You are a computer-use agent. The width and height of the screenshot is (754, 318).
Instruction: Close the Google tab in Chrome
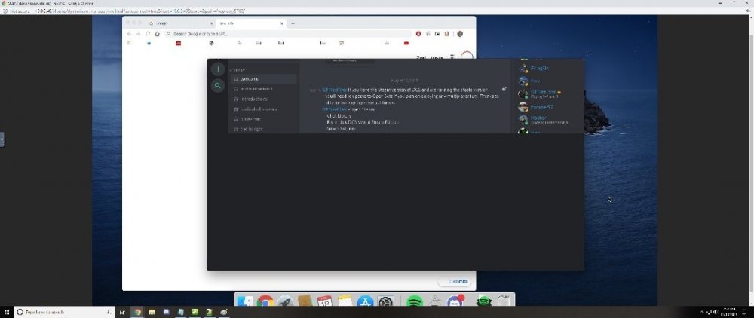tap(211, 23)
